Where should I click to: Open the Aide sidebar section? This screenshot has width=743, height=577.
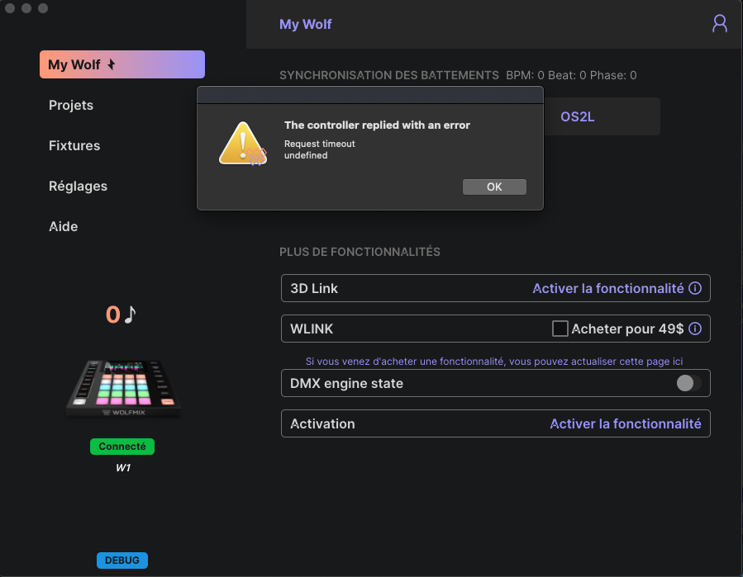[x=64, y=226]
